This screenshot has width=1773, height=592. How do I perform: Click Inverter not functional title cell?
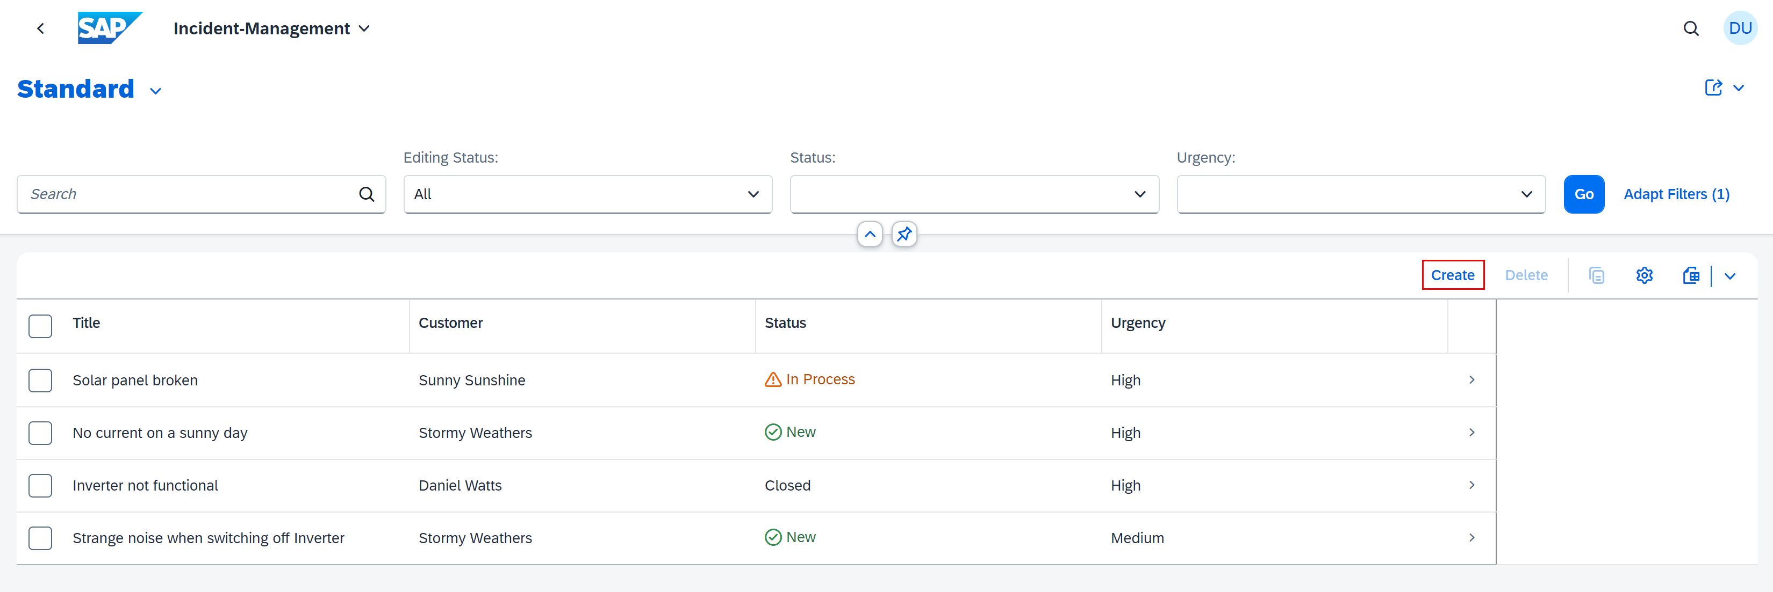pyautogui.click(x=145, y=485)
